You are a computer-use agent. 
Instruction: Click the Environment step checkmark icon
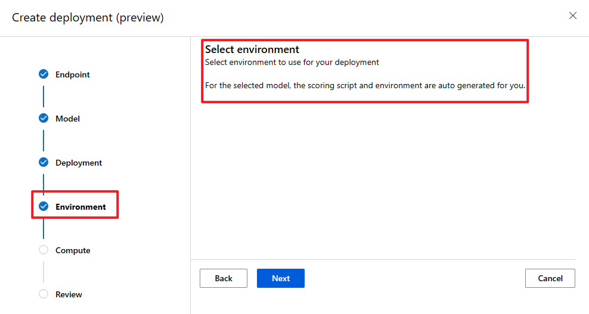[44, 207]
